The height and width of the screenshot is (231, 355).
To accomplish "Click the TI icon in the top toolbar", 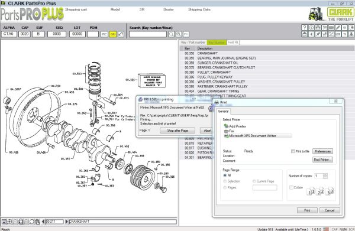I will tap(344, 34).
